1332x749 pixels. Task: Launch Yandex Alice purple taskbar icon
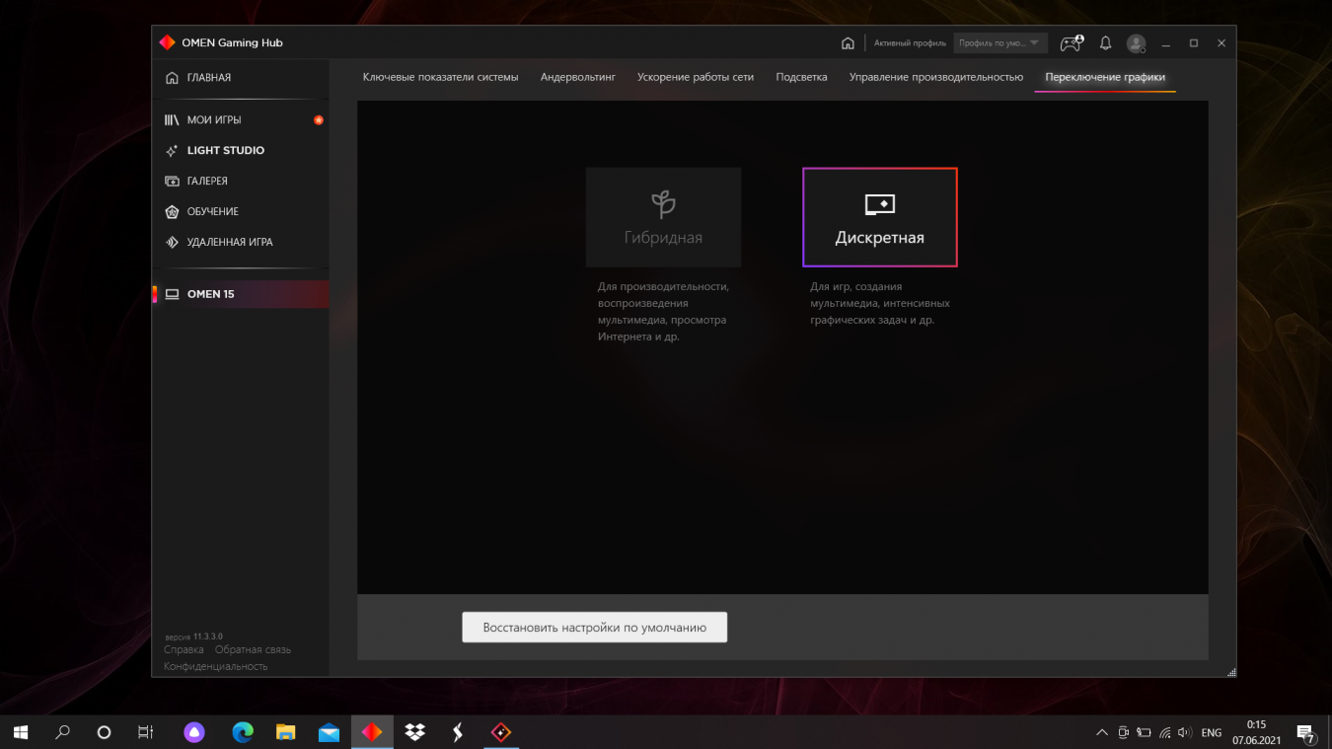(x=194, y=732)
